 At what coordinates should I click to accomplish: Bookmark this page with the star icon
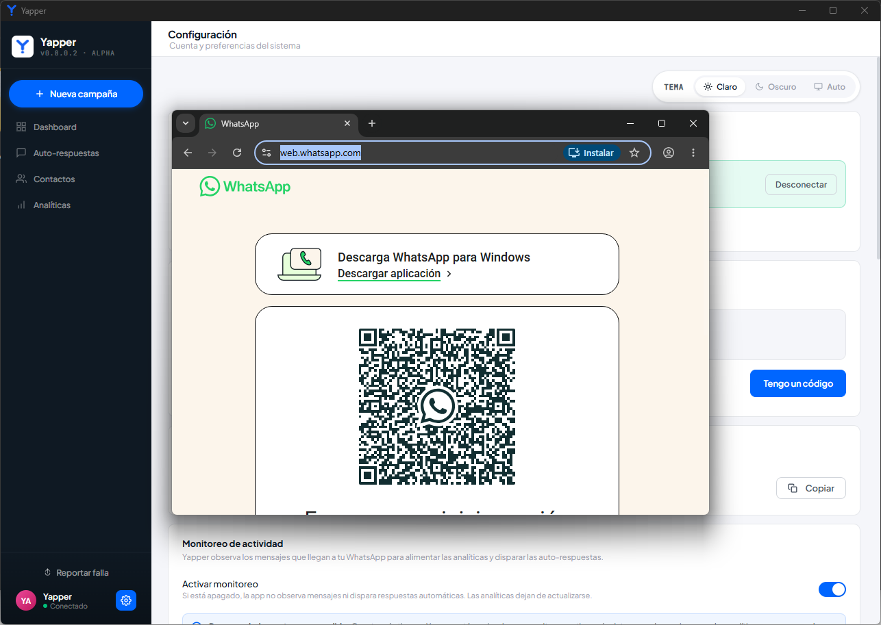(x=634, y=153)
